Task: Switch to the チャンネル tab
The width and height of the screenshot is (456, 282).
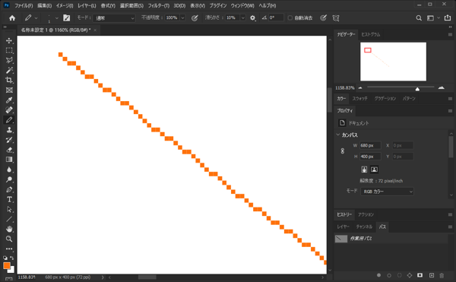Action: tap(364, 227)
